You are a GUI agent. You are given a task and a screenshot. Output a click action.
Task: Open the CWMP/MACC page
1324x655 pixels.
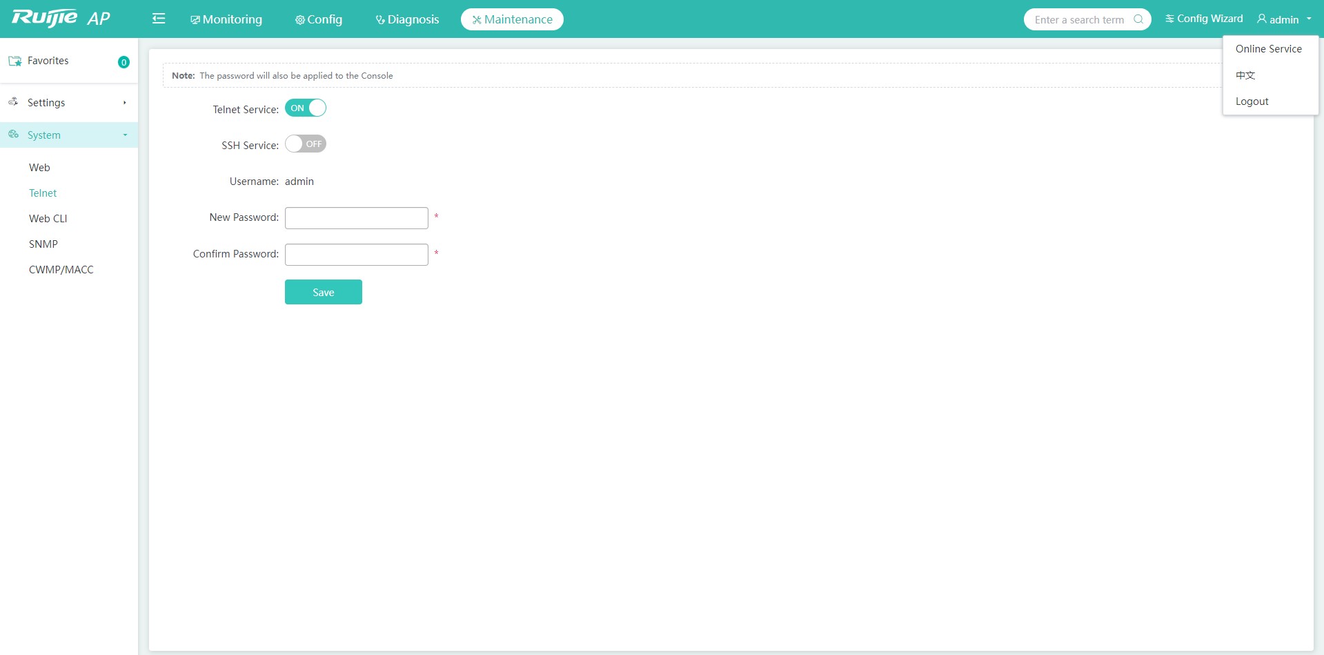coord(61,270)
